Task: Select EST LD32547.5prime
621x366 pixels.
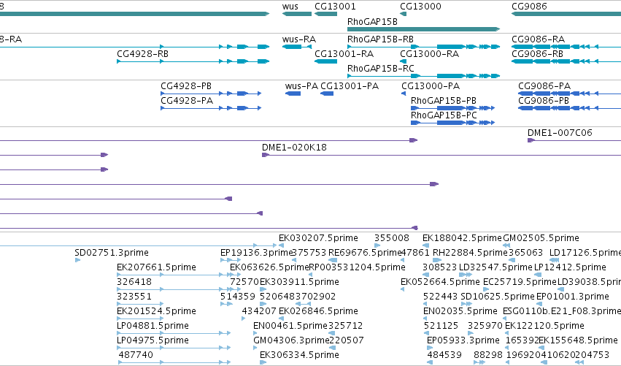Action: 495,267
